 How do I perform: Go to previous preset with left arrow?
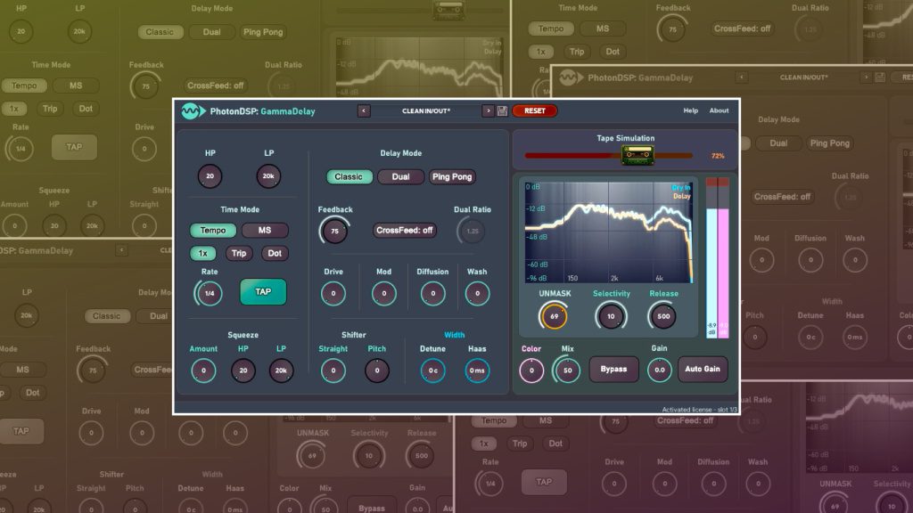click(x=364, y=110)
